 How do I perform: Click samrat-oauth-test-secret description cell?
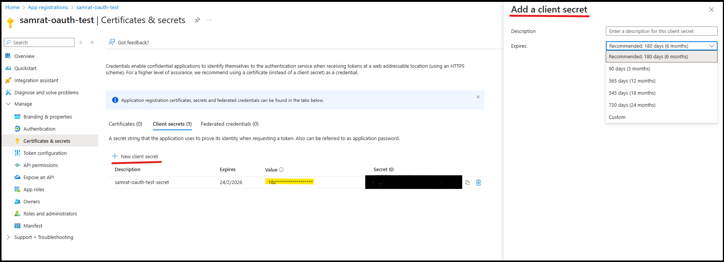point(142,182)
